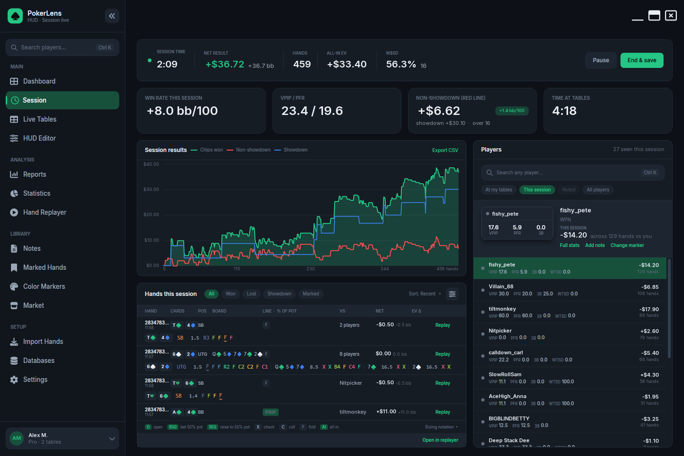
Task: Expand the Alex M. account menu
Action: pyautogui.click(x=62, y=438)
